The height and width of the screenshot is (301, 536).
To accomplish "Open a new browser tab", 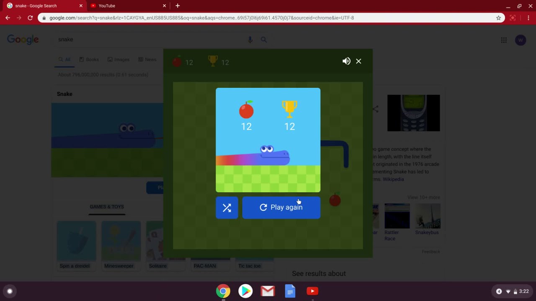I will click(x=178, y=6).
